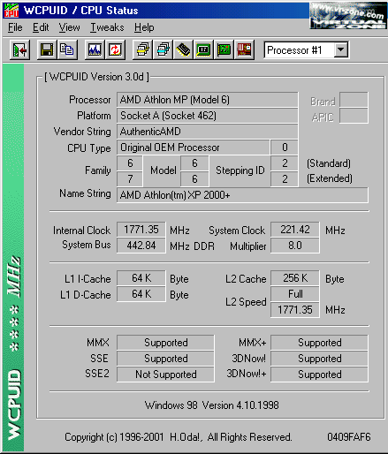Click the red refresh arrows icon

coord(115,50)
